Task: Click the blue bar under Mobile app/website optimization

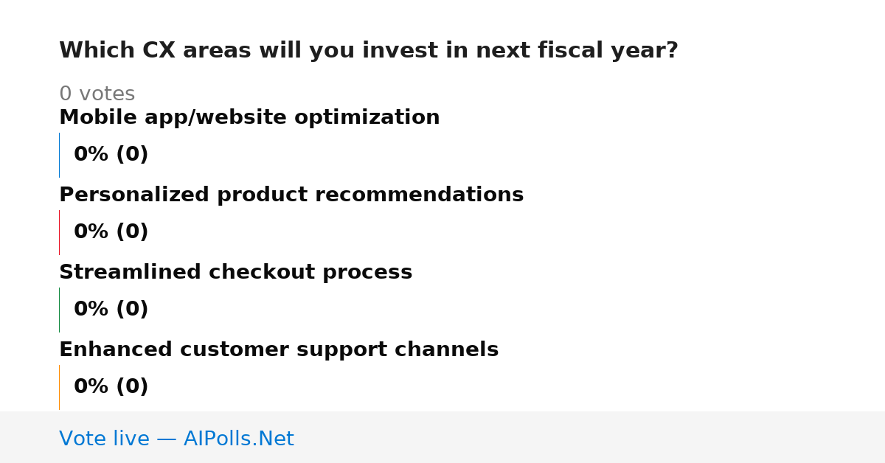Action: click(x=59, y=155)
